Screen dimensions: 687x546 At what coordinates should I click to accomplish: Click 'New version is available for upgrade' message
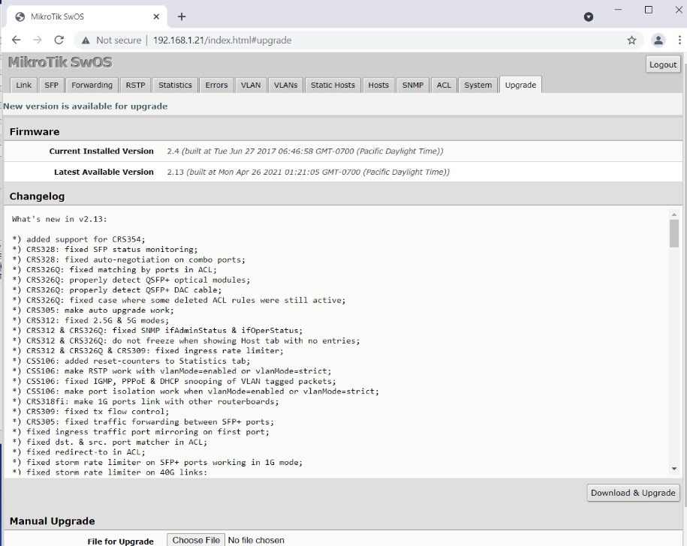tap(86, 106)
